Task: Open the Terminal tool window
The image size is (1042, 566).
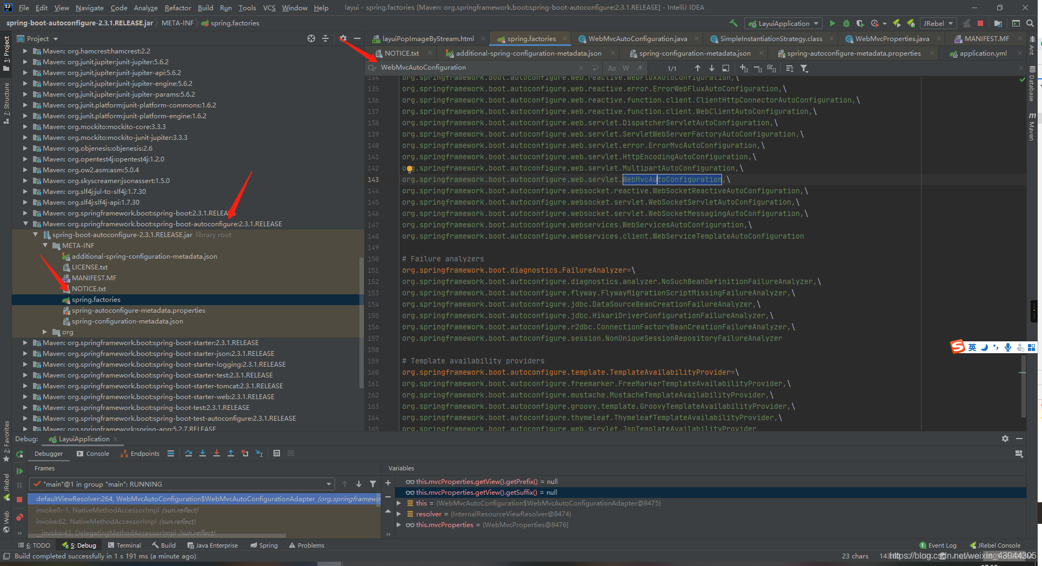Action: [124, 545]
